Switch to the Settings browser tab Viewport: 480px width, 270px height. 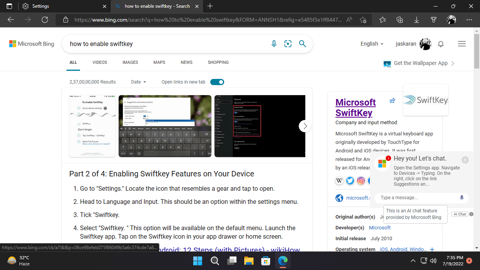(x=64, y=6)
